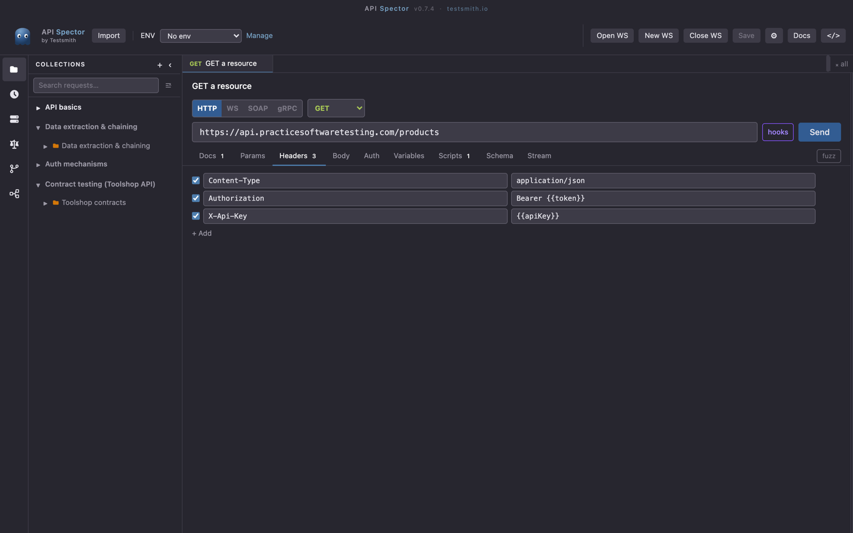Switch protocol to gRPC
Screen dimensions: 853x533
pyautogui.click(x=287, y=108)
